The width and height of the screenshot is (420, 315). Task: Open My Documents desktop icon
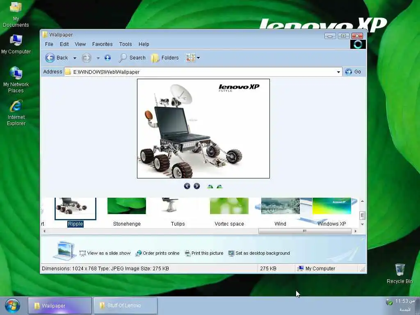coord(16,15)
